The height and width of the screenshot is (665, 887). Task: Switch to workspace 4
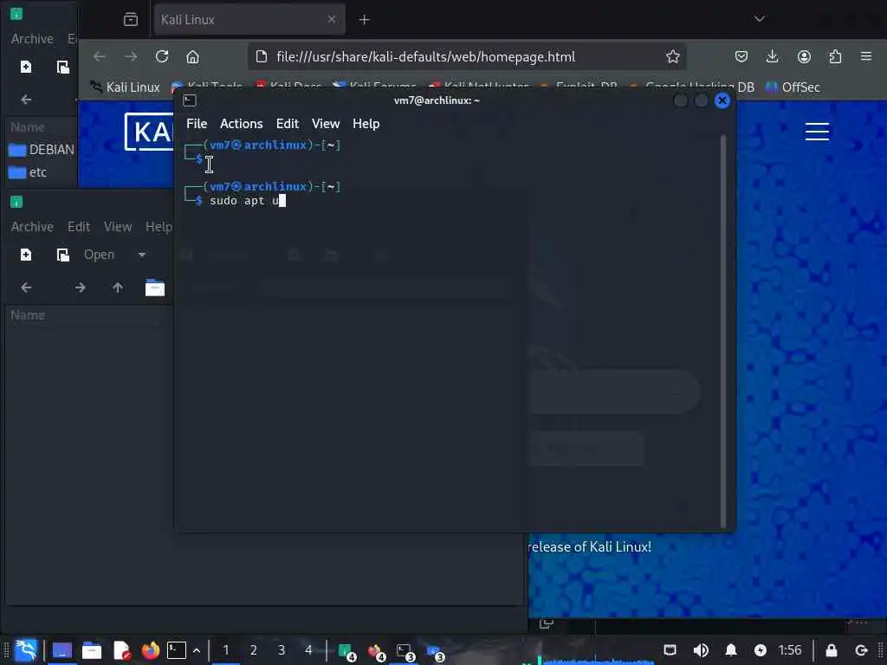308,650
